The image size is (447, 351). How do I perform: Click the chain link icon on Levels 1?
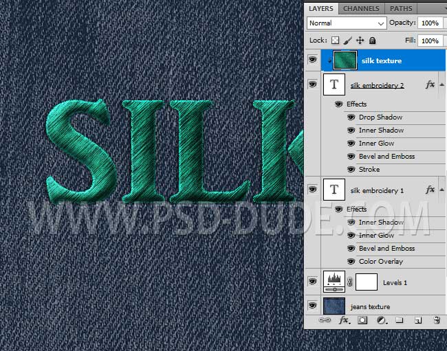pos(350,282)
